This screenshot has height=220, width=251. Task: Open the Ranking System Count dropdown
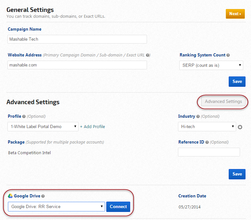coord(211,65)
